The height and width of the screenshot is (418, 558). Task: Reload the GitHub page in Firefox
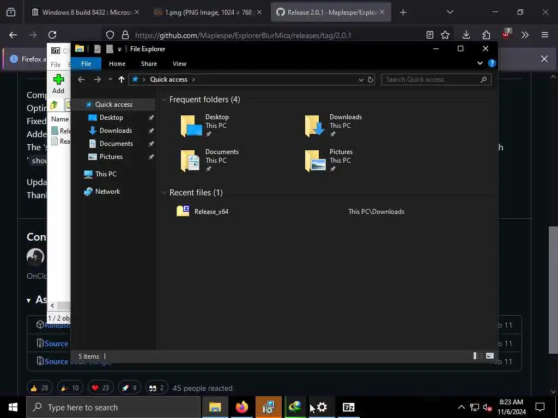pyautogui.click(x=52, y=35)
